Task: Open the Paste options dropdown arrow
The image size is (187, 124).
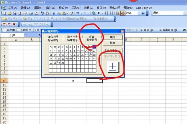Action: click(x=68, y=13)
